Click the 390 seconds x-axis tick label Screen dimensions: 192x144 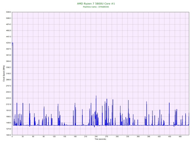click(149, 137)
